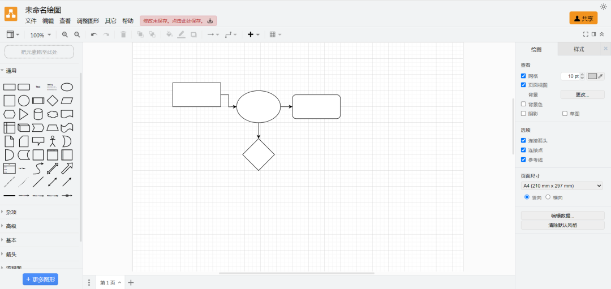Undo the last action
The height and width of the screenshot is (289, 611).
[94, 34]
